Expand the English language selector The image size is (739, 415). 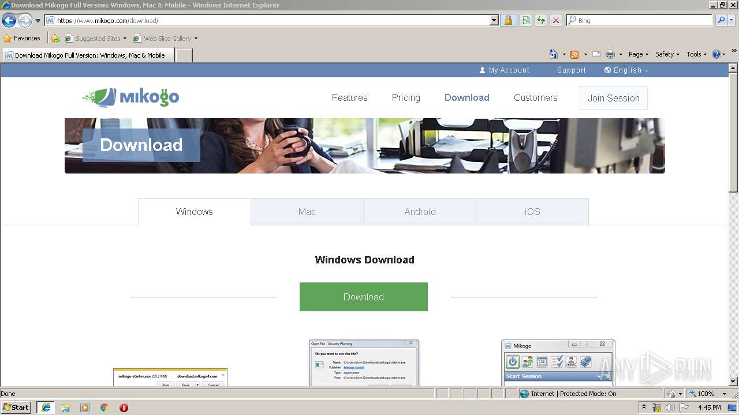(x=626, y=70)
